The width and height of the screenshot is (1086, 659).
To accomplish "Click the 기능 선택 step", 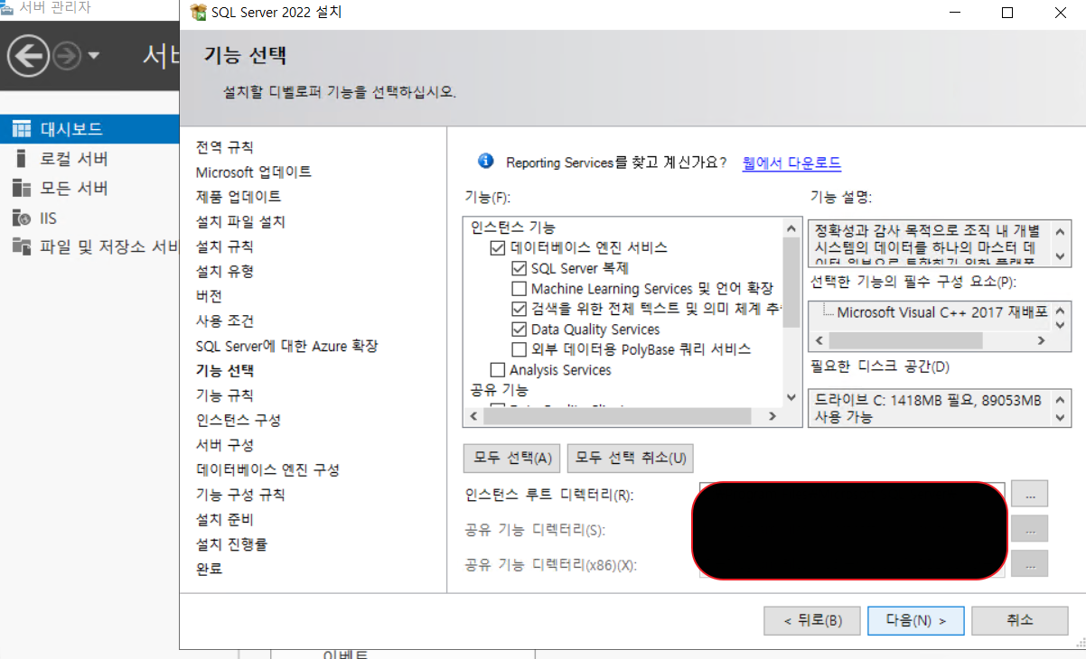I will (x=225, y=370).
